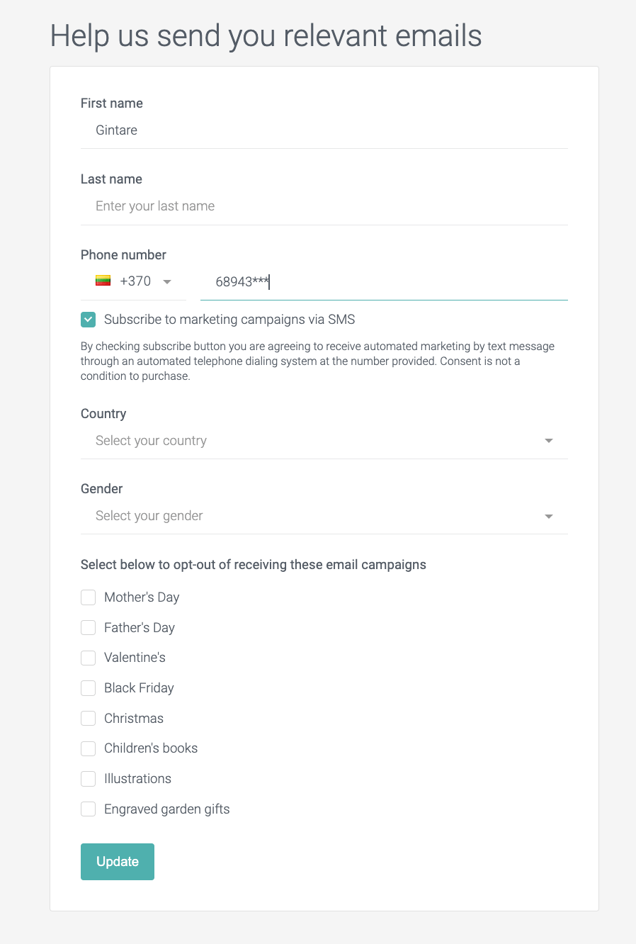Click the Lithuanian flag icon
This screenshot has height=944, width=636.
coord(103,281)
